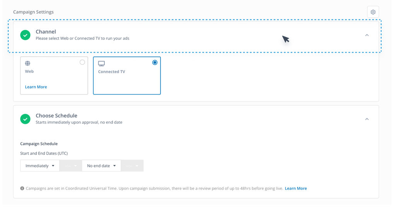Click the green checkmark beside Choose Schedule

(x=26, y=119)
